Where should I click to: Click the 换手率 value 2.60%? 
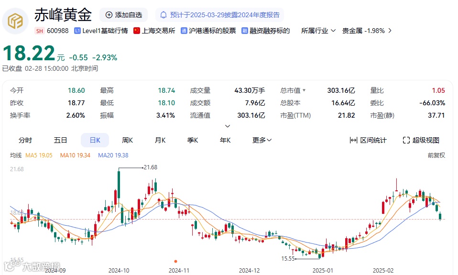click(x=76, y=115)
